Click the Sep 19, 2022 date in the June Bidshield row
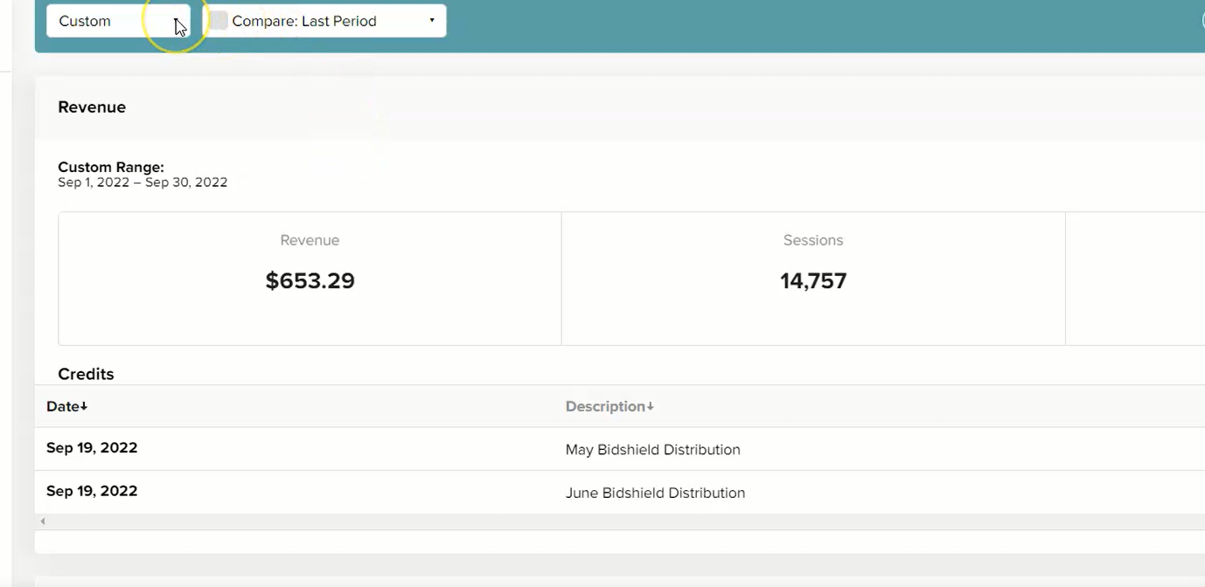The image size is (1205, 587). tap(92, 491)
